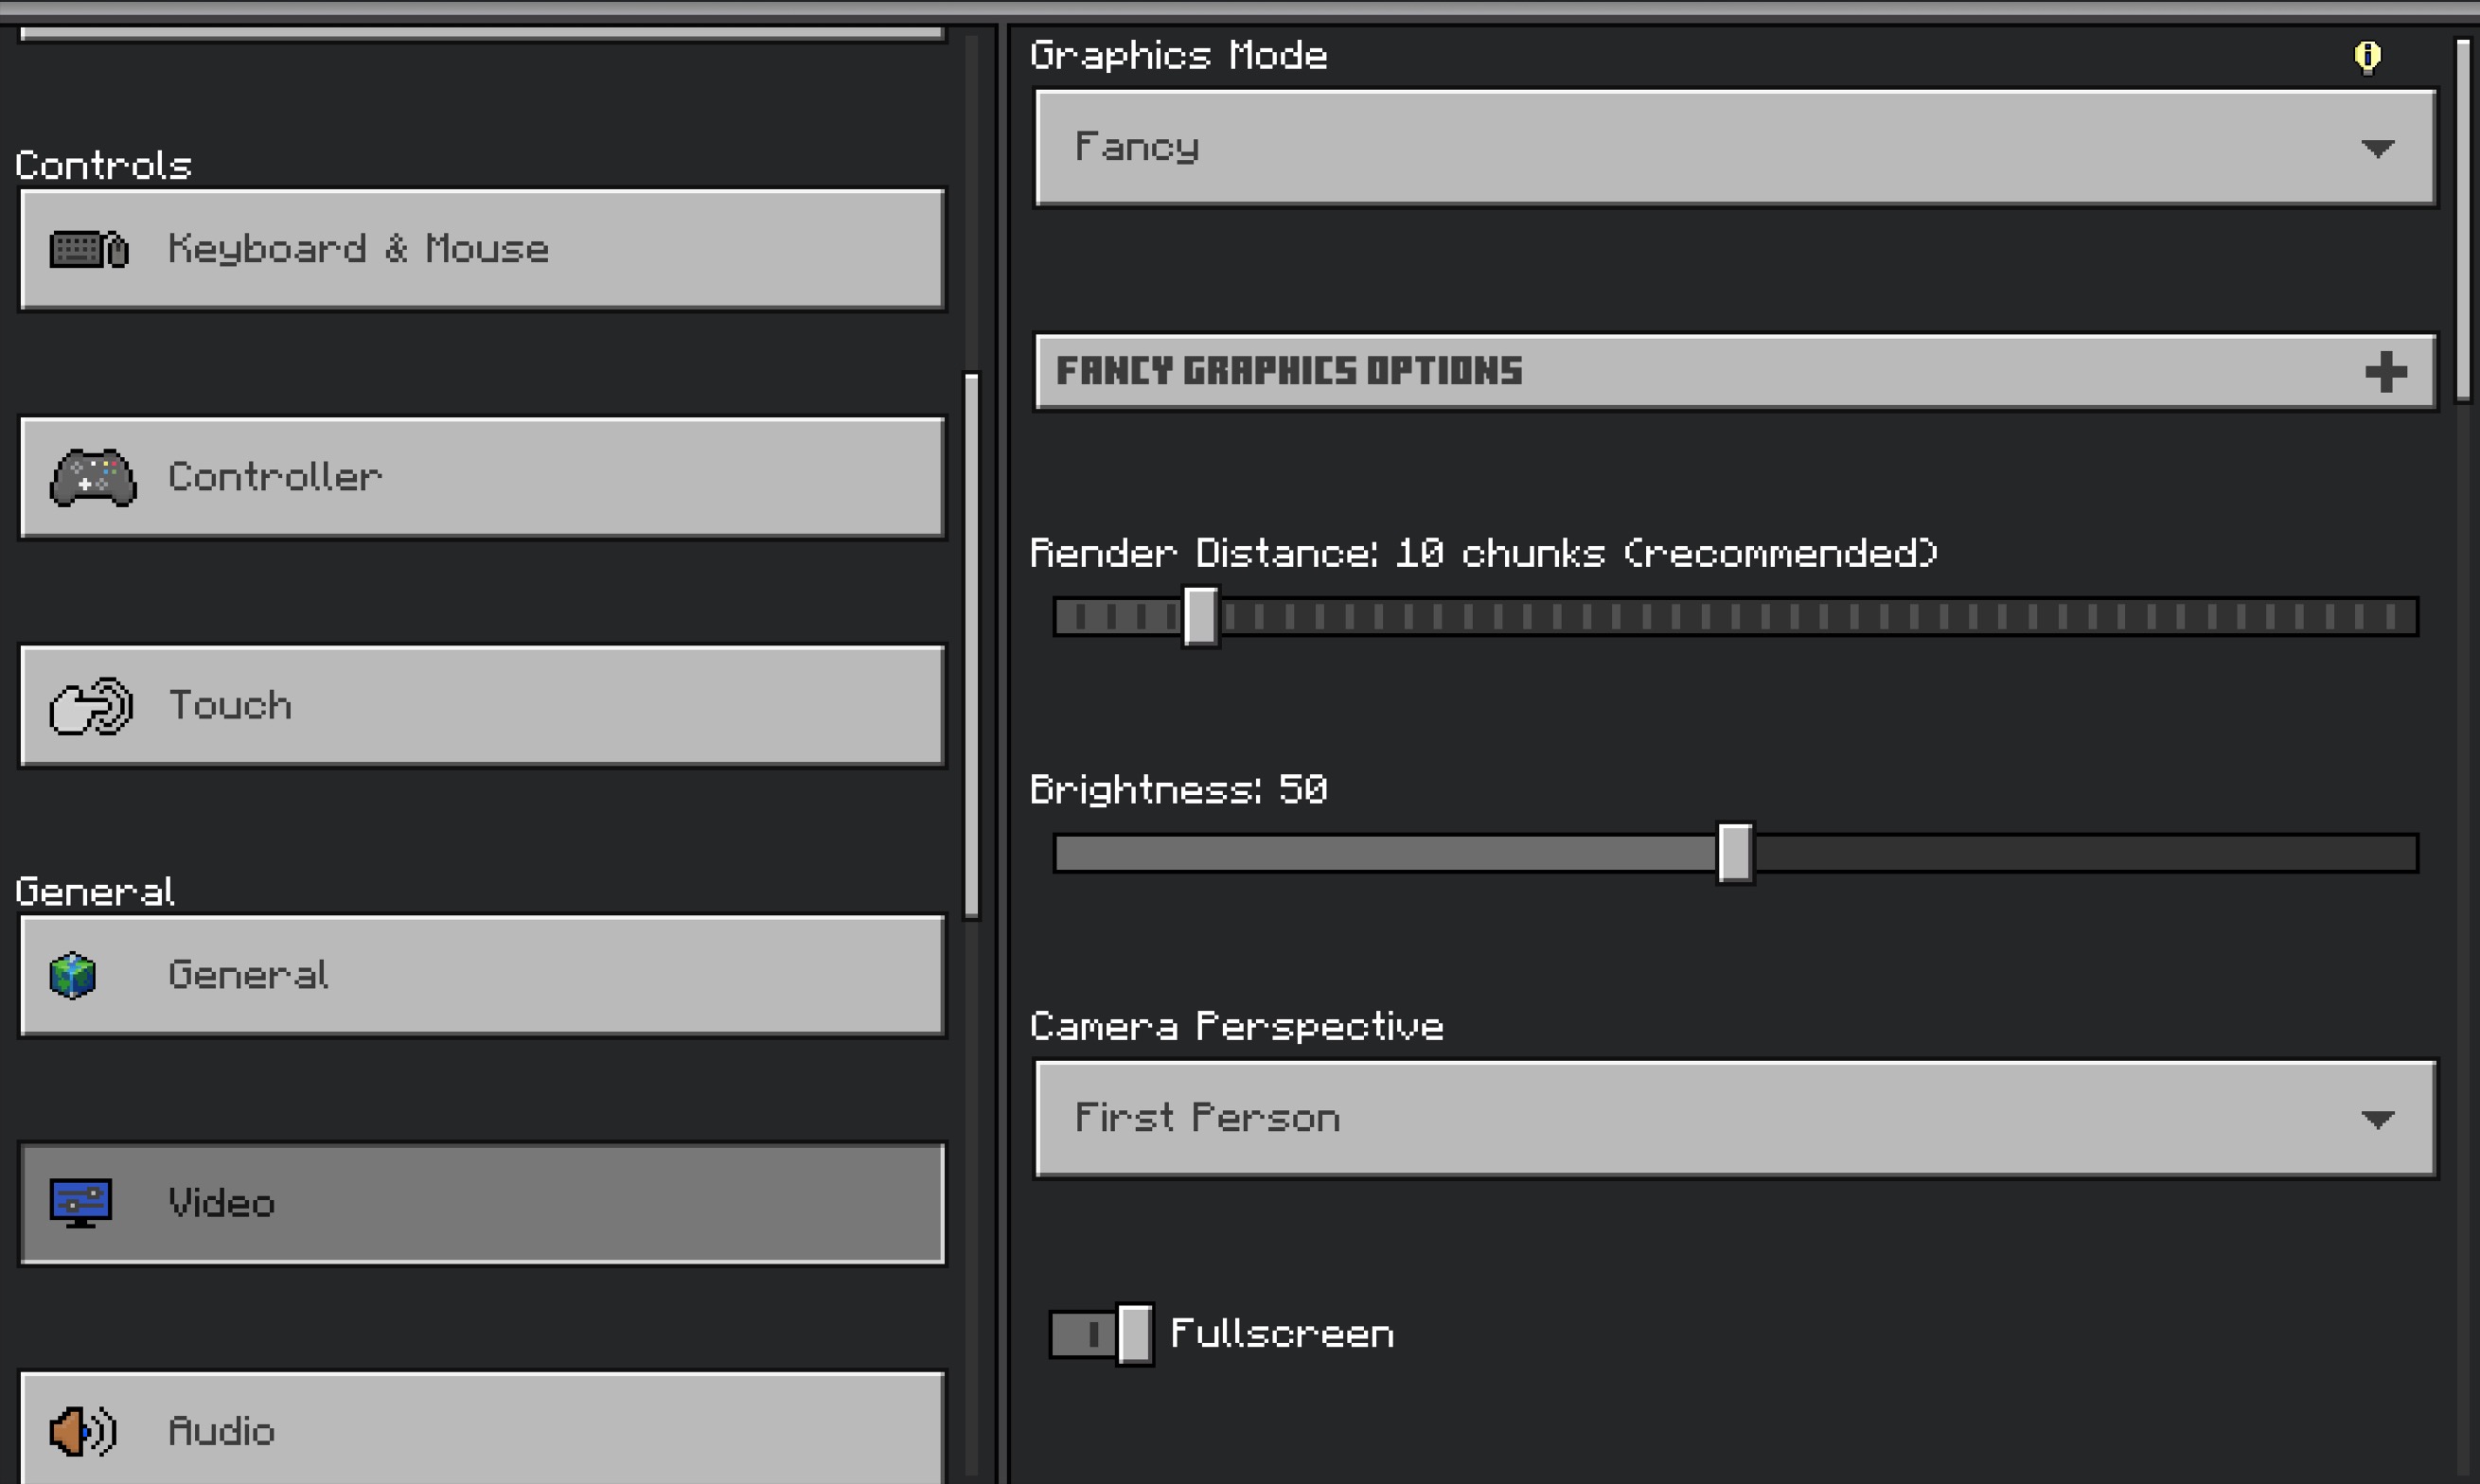This screenshot has height=1484, width=2480.
Task: Click the Video monitor icon
Action: (81, 1203)
